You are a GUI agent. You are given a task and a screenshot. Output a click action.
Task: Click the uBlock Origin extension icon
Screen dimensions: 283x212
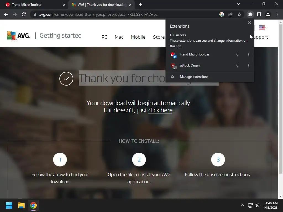(173, 66)
